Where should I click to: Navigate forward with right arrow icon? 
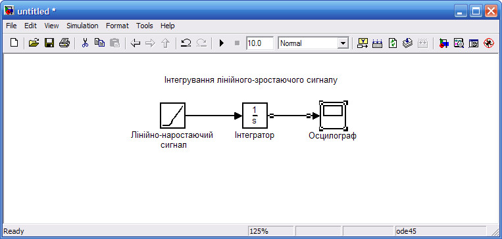(150, 43)
